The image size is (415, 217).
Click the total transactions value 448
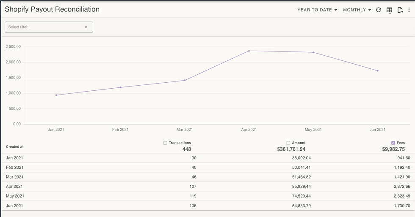187,149
